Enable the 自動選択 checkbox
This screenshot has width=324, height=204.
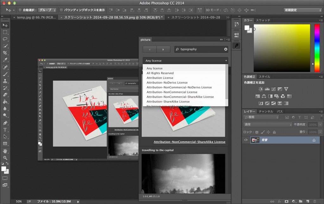click(x=20, y=10)
